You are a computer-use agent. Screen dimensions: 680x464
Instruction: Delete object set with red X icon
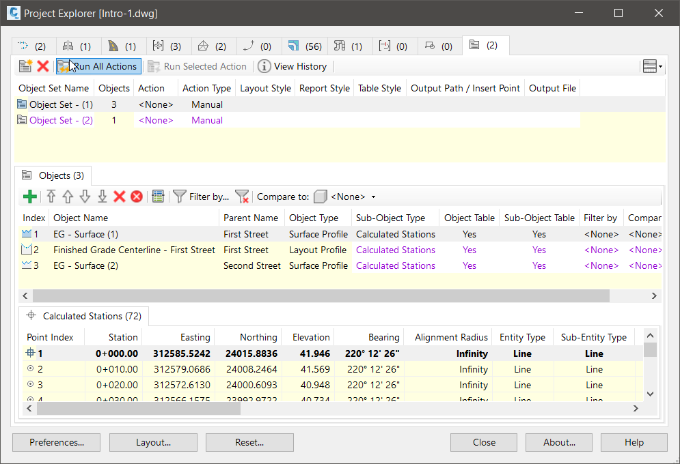[x=42, y=66]
